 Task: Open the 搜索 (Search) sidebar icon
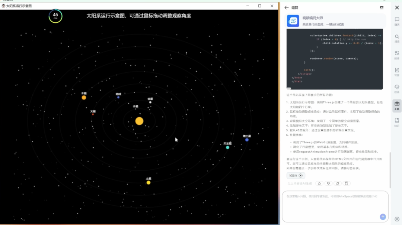[x=397, y=38]
